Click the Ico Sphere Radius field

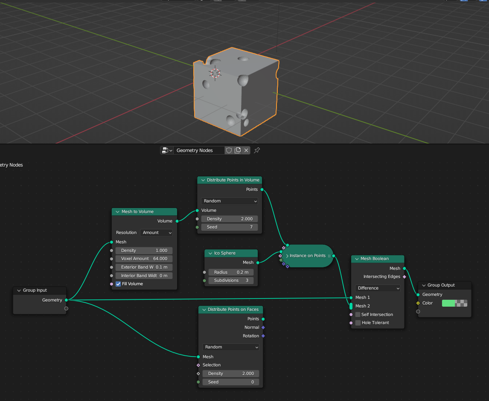coord(231,272)
